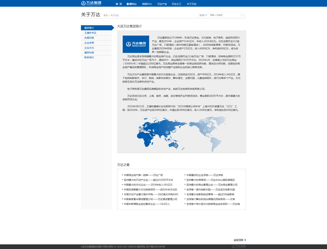Click the 大连万达集团简介 heading
This screenshot has height=249, width=327.
tap(129, 26)
